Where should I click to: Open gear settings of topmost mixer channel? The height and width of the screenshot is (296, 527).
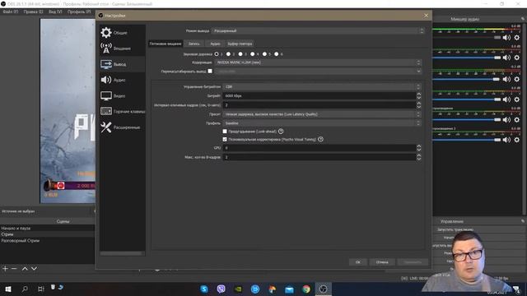coord(517,38)
